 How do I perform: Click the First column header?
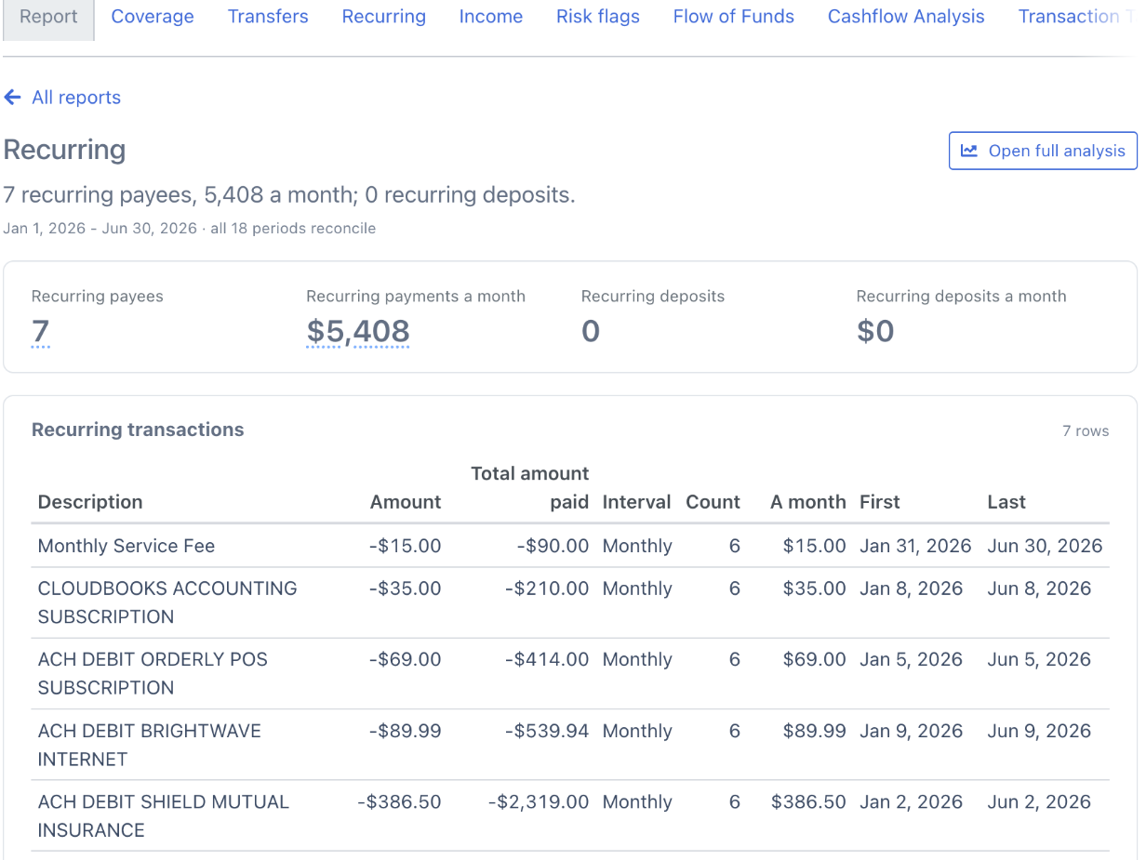click(880, 502)
